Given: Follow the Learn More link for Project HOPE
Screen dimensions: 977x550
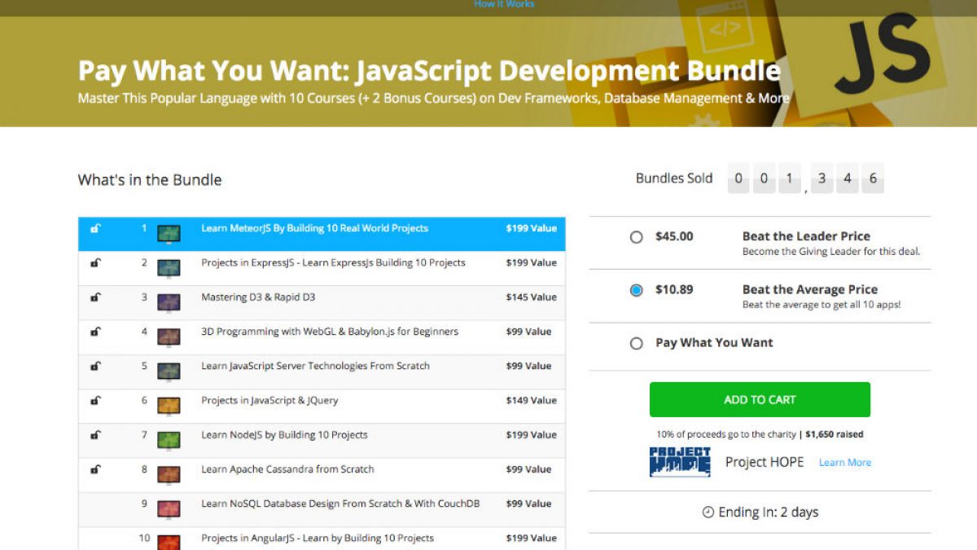Looking at the screenshot, I should pyautogui.click(x=844, y=463).
